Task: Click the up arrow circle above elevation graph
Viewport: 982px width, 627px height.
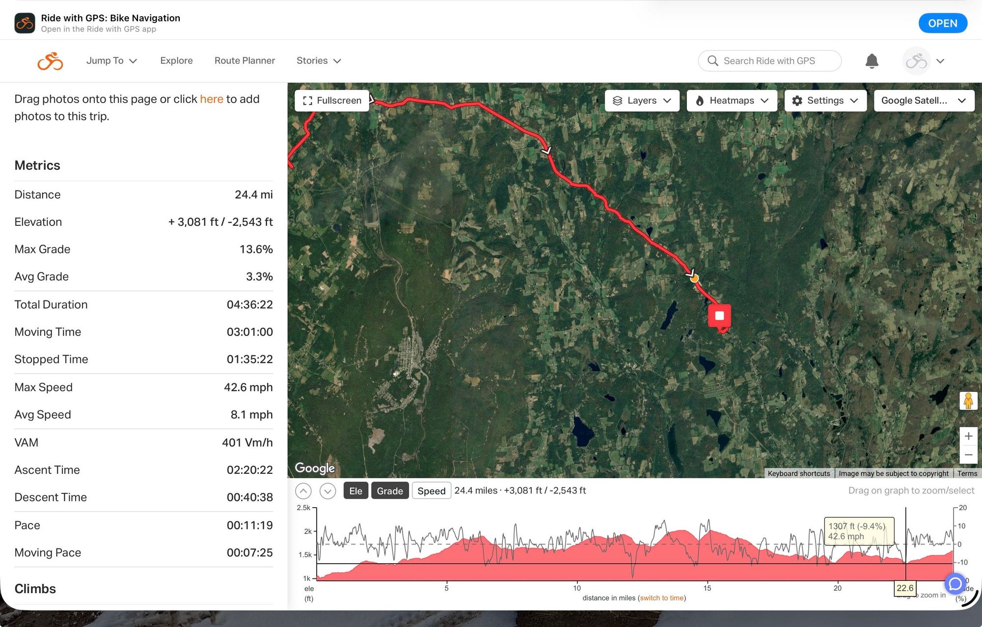Action: (303, 491)
